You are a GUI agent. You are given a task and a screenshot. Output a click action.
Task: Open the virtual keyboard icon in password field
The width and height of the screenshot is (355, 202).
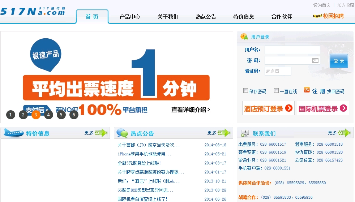pyautogui.click(x=315, y=60)
